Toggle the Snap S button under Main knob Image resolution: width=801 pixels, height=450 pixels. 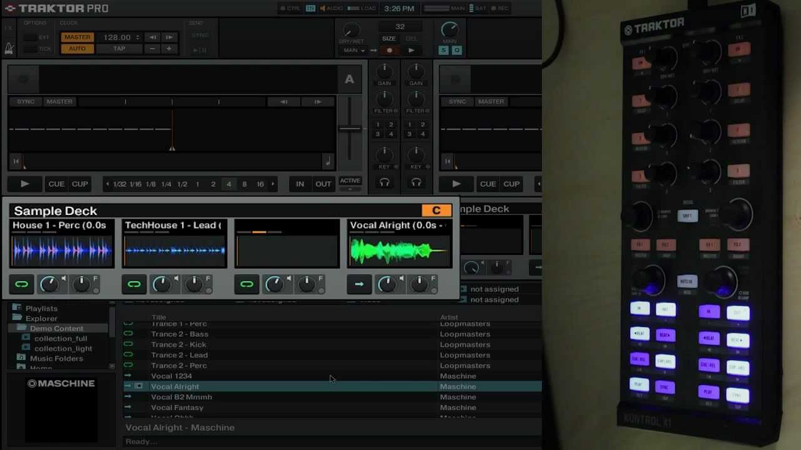(443, 50)
